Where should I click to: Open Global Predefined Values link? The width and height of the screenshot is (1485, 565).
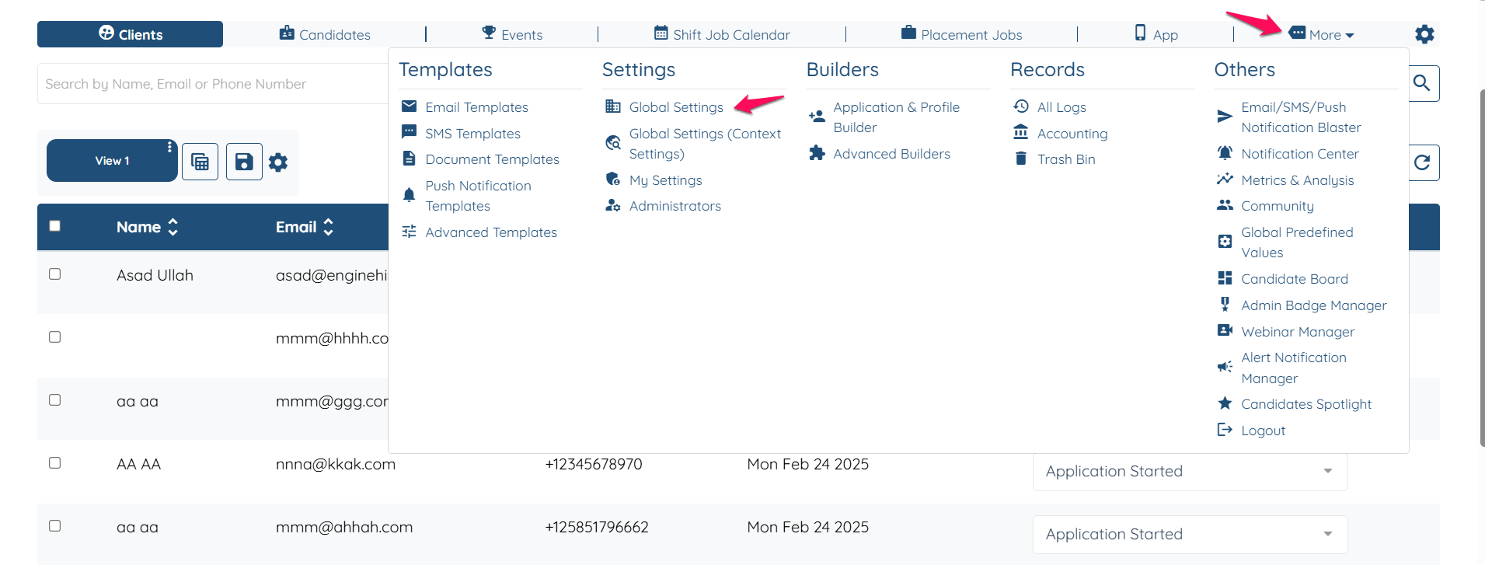[x=1296, y=242]
